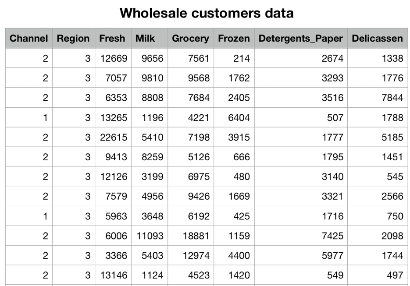This screenshot has width=410, height=286.
Task: Select Fresh cell containing 13146
Action: (114, 275)
